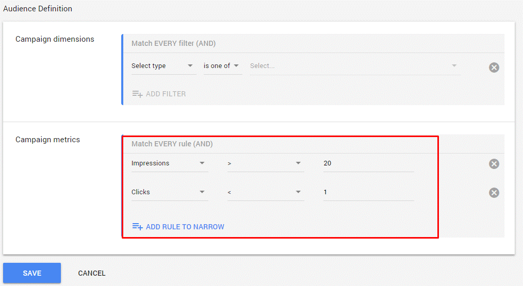This screenshot has height=286, width=523.
Task: Delete the Impressions rule
Action: pyautogui.click(x=494, y=164)
